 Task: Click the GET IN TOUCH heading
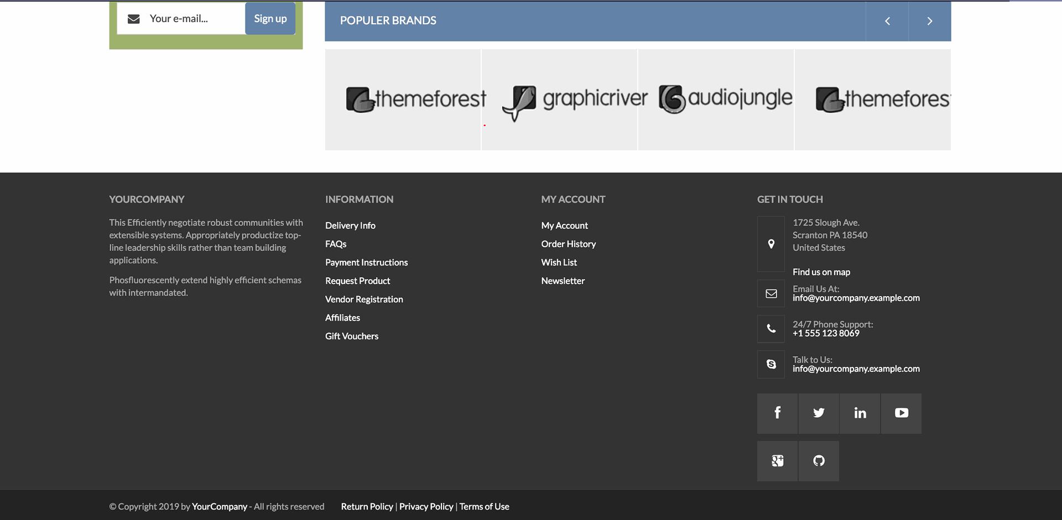(x=790, y=199)
